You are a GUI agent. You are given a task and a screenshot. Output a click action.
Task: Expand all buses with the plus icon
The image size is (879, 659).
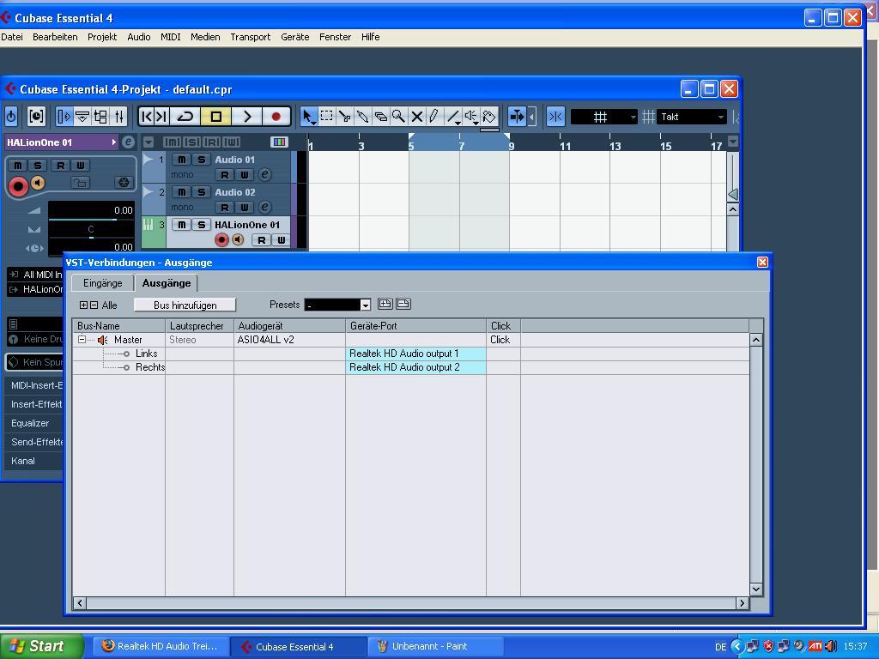(83, 305)
